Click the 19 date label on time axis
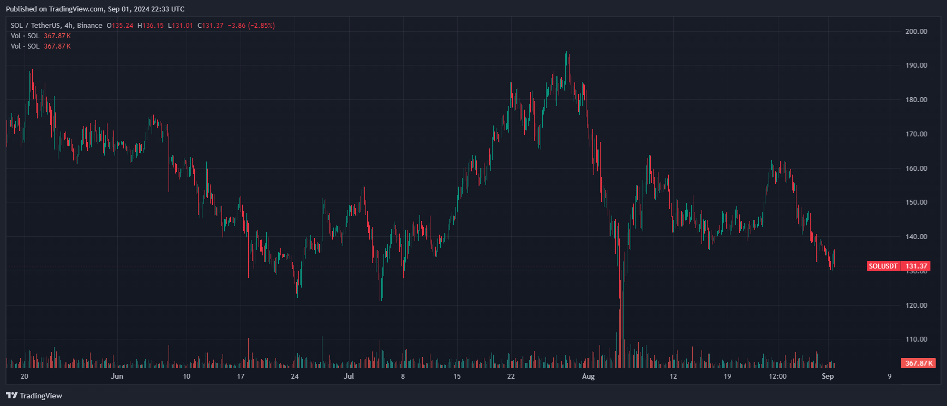947x406 pixels. pos(727,377)
